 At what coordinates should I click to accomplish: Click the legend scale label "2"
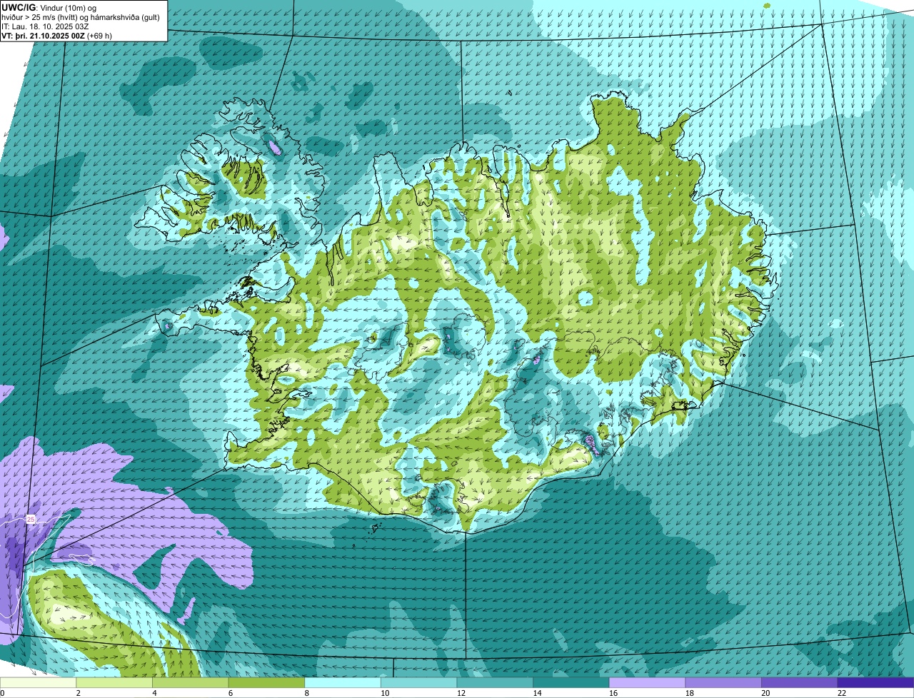(78, 693)
